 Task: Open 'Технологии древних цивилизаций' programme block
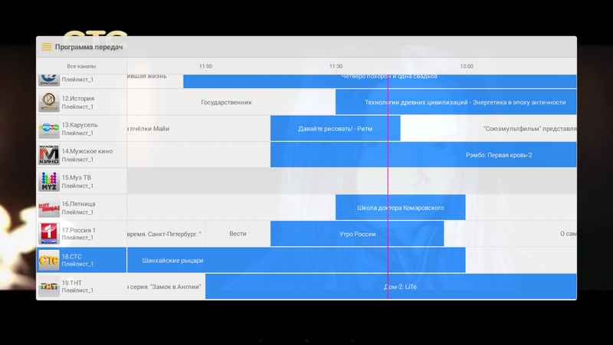point(456,102)
